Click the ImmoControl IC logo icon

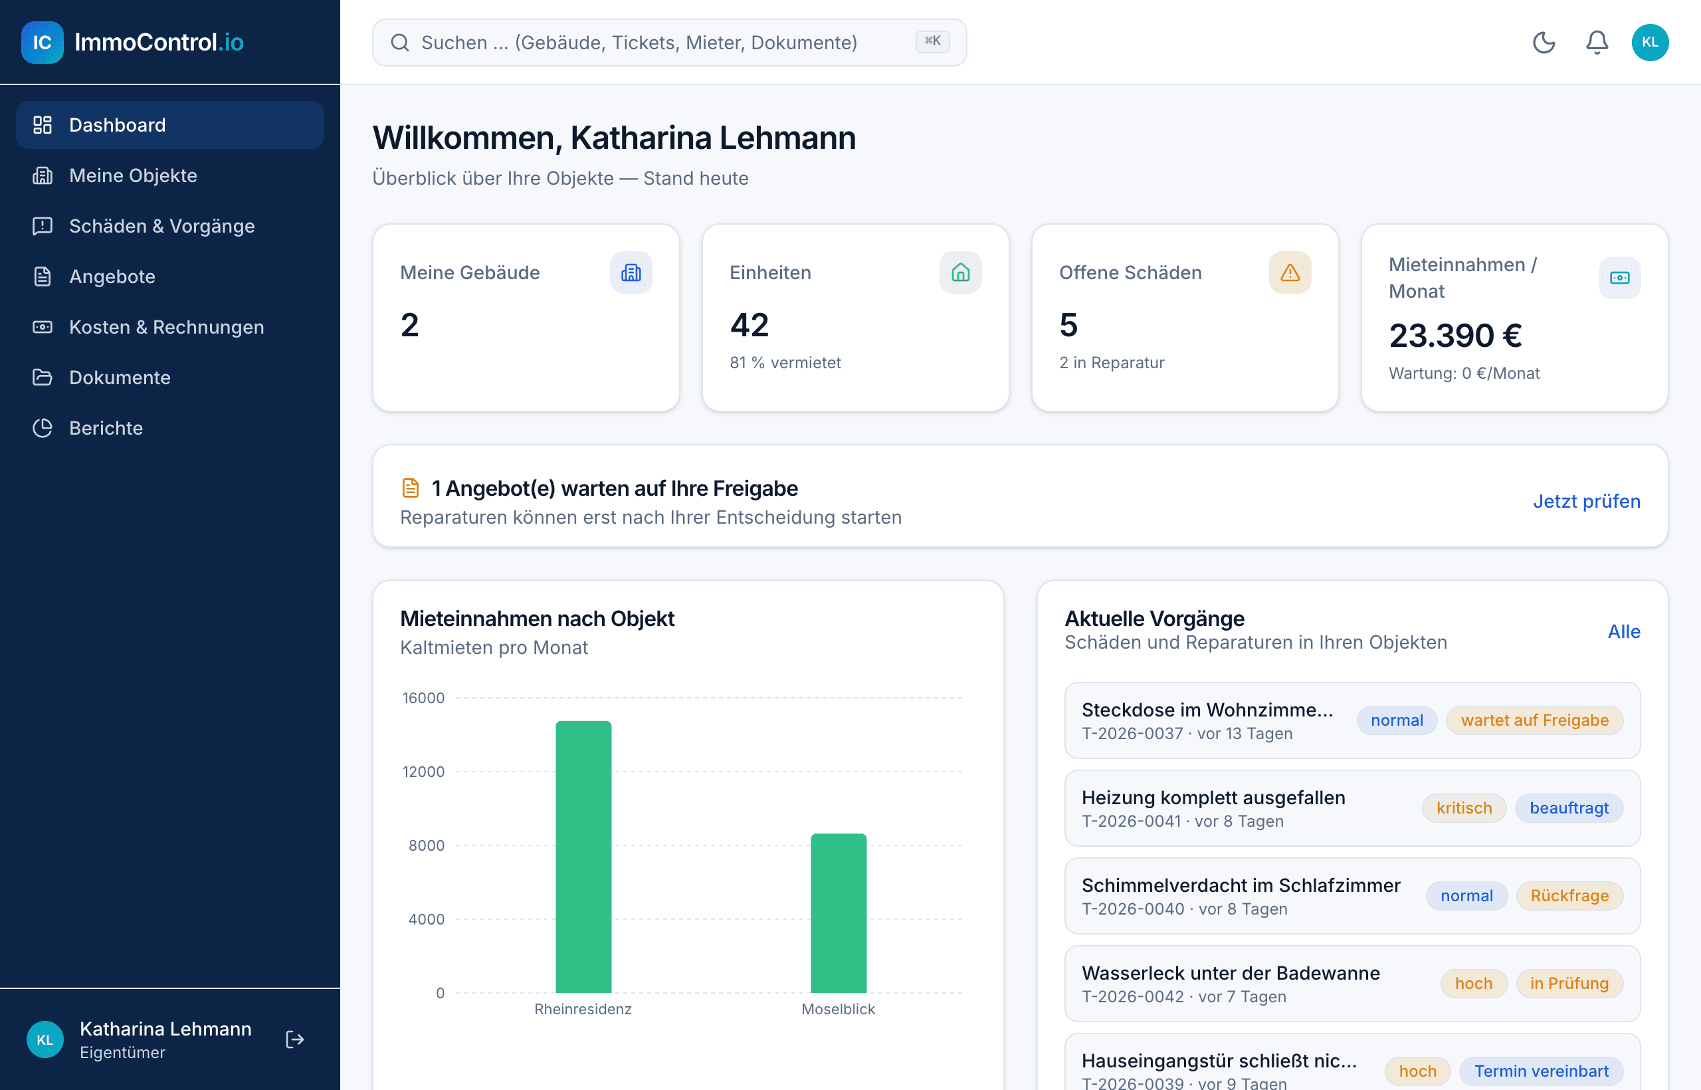click(43, 43)
